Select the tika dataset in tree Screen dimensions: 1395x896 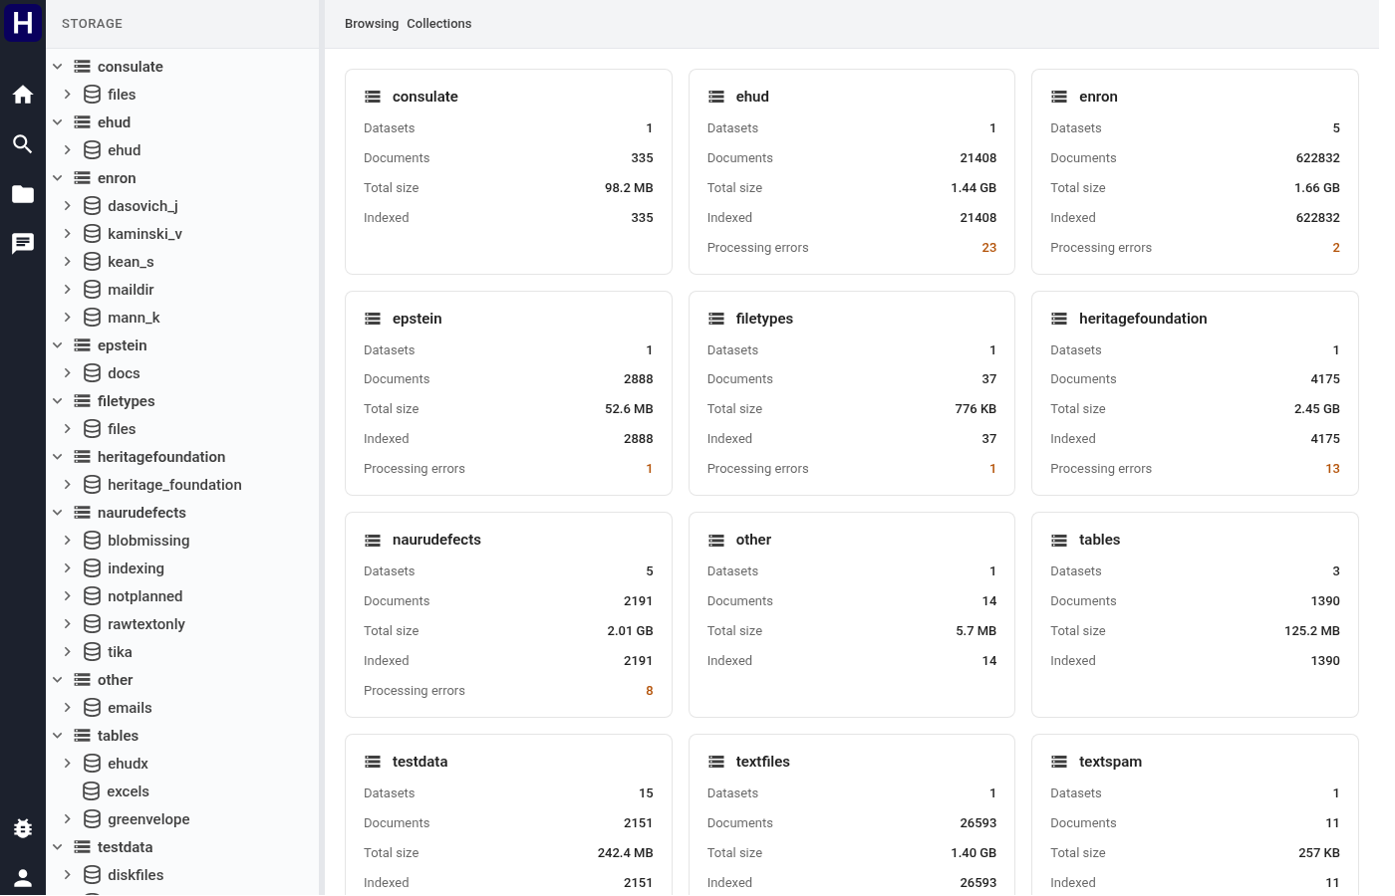(x=120, y=652)
